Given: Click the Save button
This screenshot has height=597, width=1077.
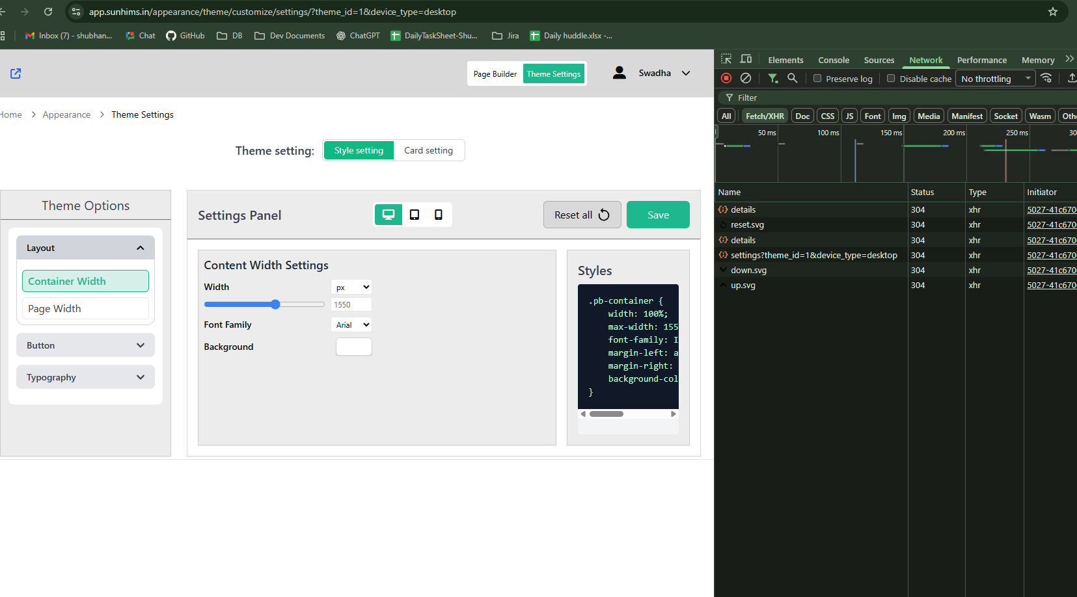Looking at the screenshot, I should tap(658, 215).
